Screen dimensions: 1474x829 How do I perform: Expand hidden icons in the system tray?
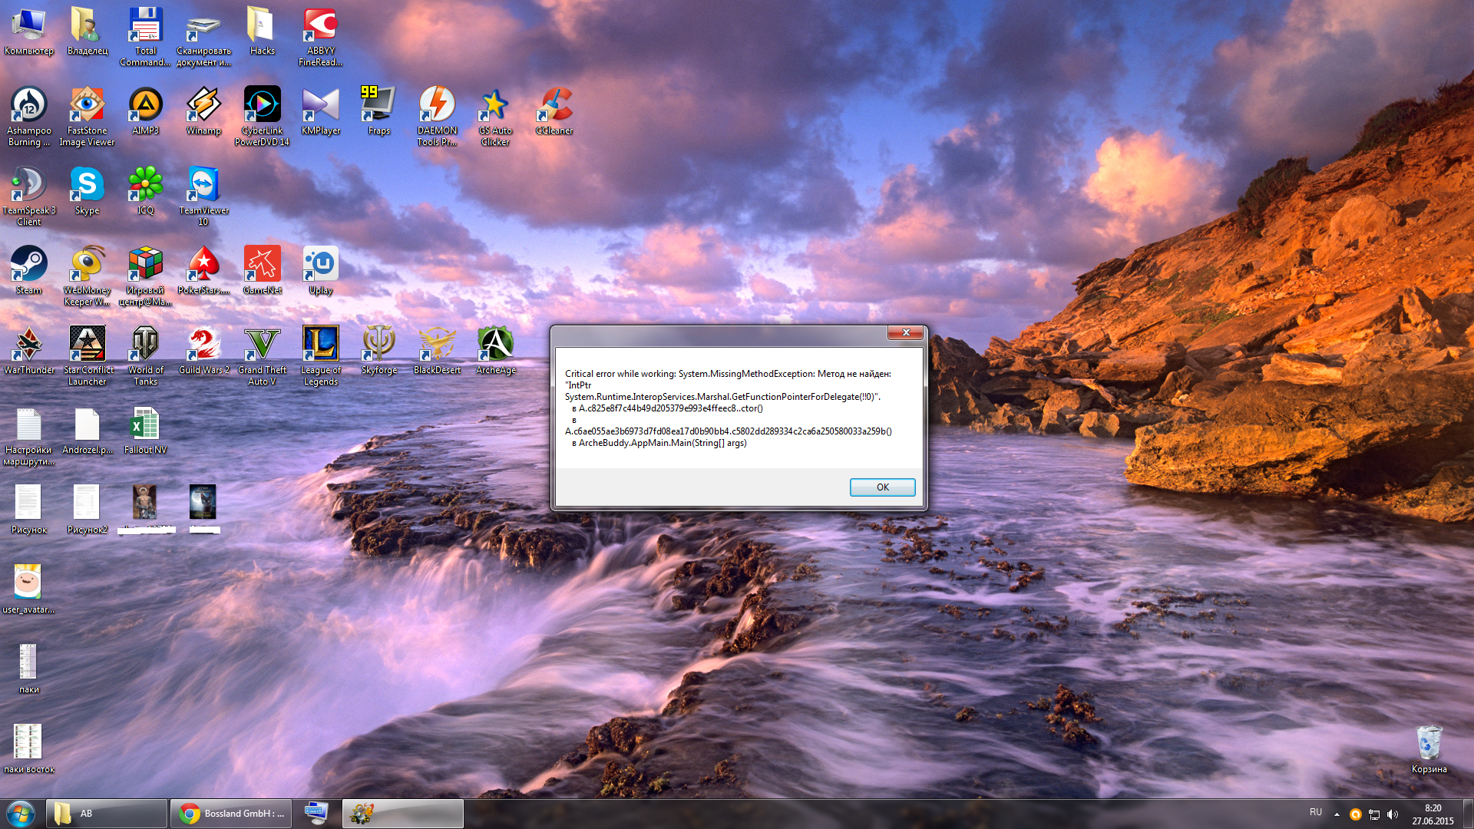click(x=1337, y=813)
